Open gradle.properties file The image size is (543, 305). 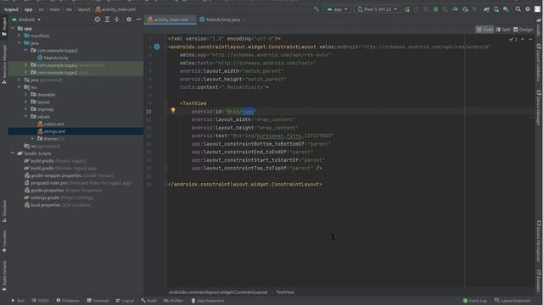pyautogui.click(x=63, y=191)
